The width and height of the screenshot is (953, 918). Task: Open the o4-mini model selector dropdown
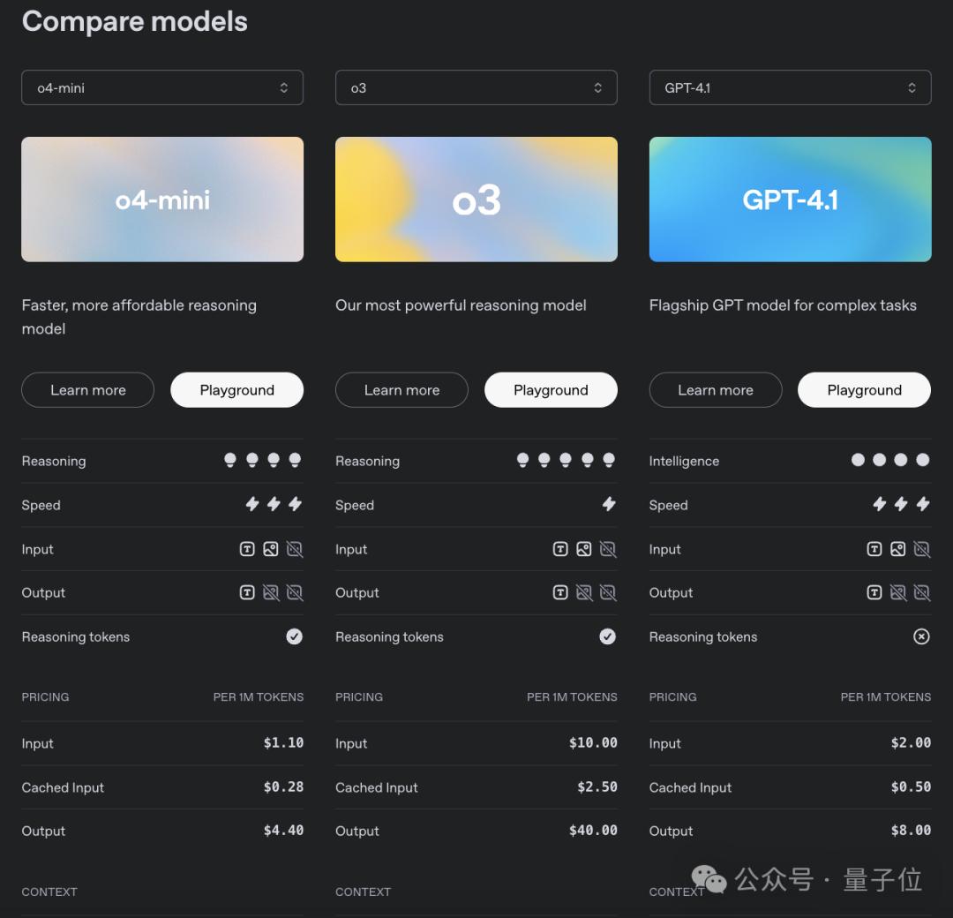(x=162, y=87)
